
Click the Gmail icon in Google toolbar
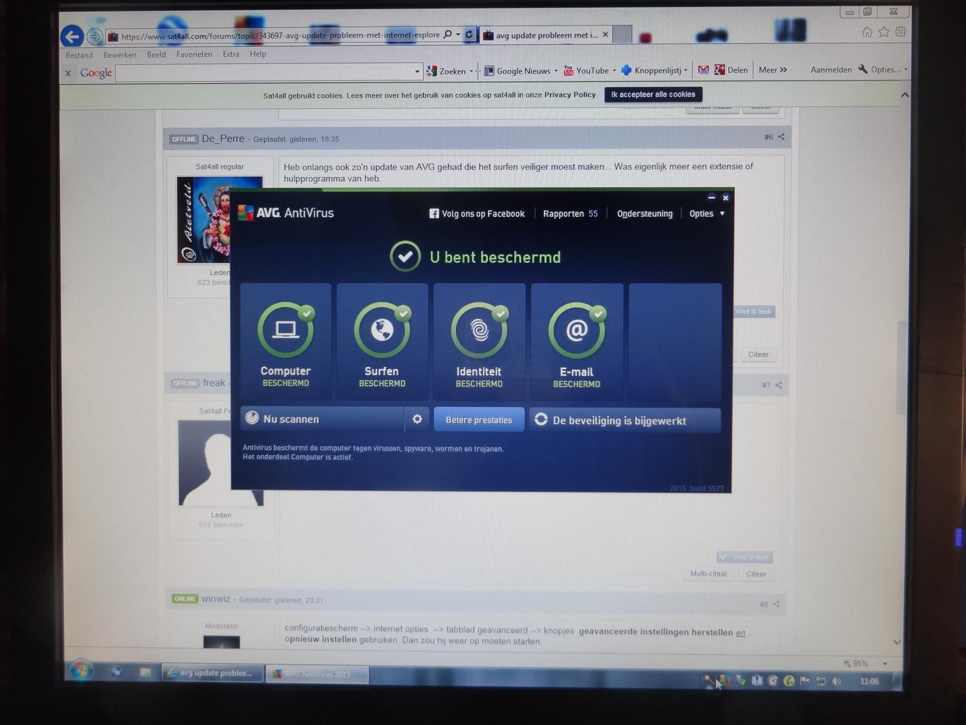(x=703, y=70)
